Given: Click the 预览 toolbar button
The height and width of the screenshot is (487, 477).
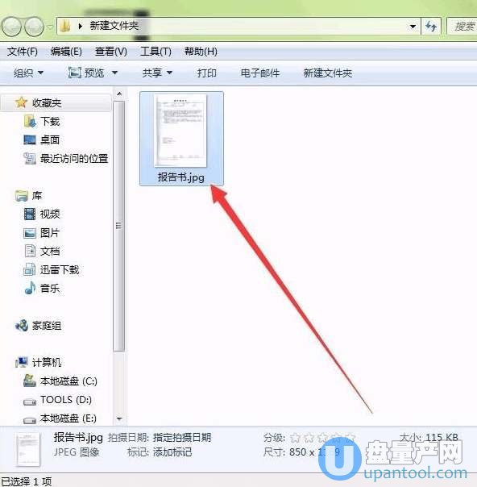Looking at the screenshot, I should point(86,73).
